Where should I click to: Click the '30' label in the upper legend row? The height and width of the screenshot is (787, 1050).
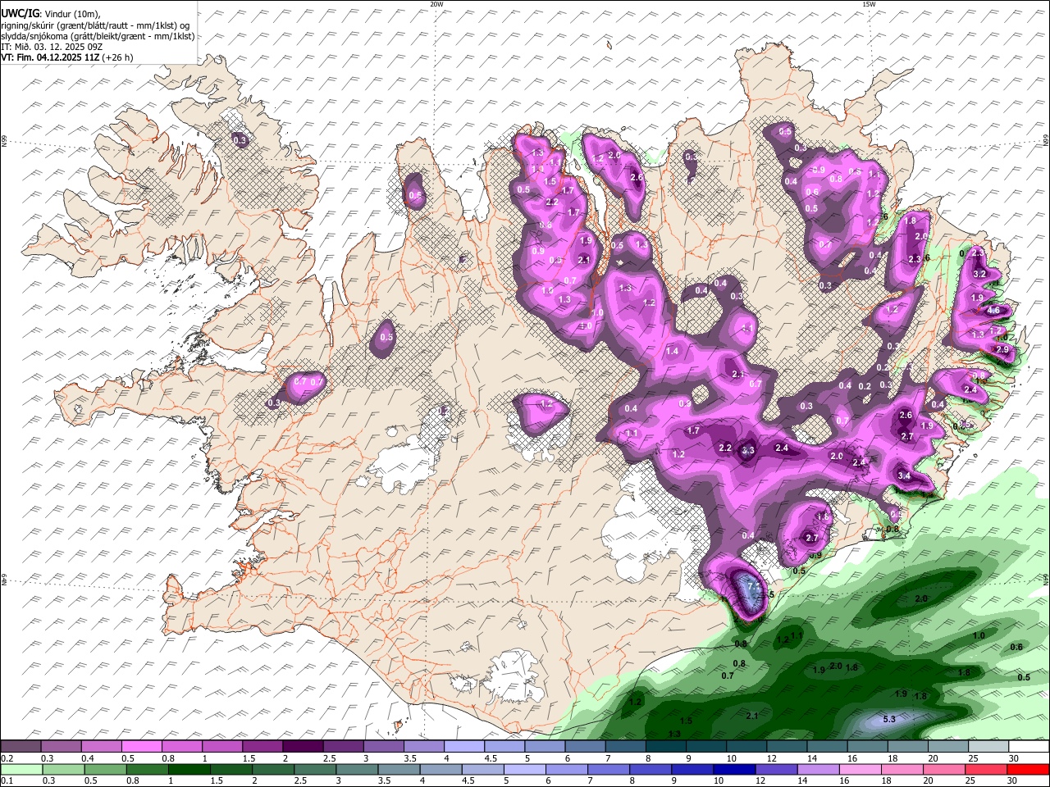(1014, 758)
